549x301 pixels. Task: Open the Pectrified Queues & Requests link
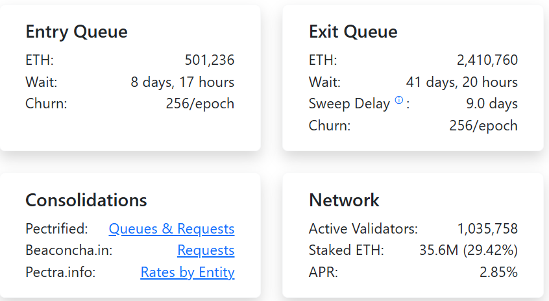[x=171, y=229]
